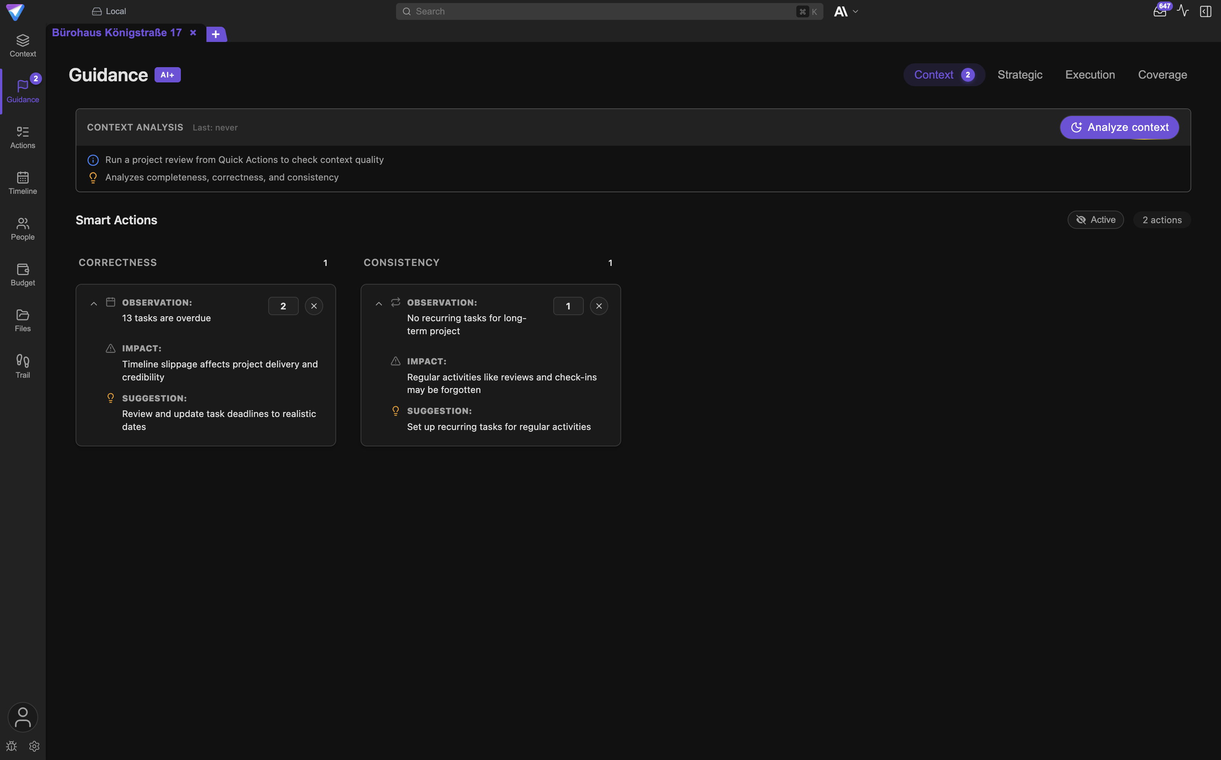This screenshot has height=760, width=1221.
Task: Click the 2 actions counter pill
Action: [x=1162, y=220]
